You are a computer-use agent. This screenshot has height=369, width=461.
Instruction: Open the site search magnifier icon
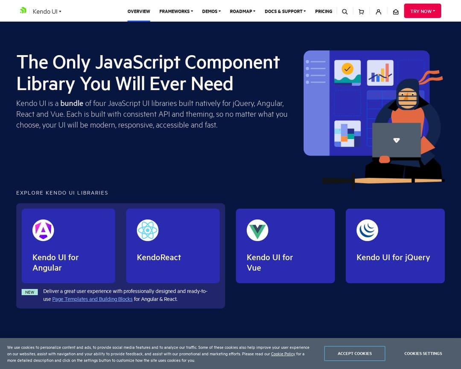click(345, 12)
